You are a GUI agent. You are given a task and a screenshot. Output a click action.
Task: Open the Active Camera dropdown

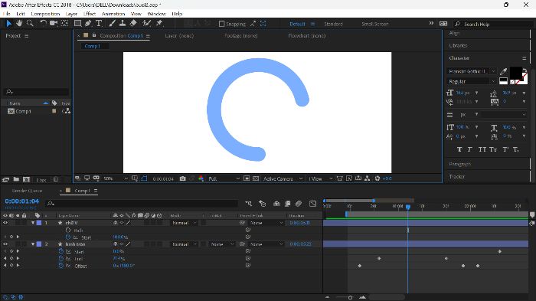pyautogui.click(x=283, y=178)
